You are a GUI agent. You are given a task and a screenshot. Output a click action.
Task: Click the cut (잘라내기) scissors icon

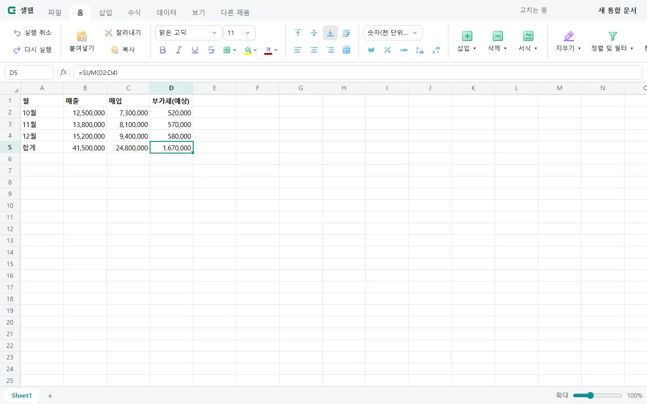pyautogui.click(x=108, y=33)
